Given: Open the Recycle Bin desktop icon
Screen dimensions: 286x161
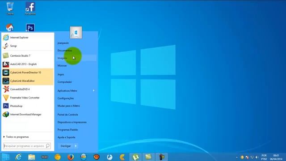Looking at the screenshot, I should tap(10, 8).
